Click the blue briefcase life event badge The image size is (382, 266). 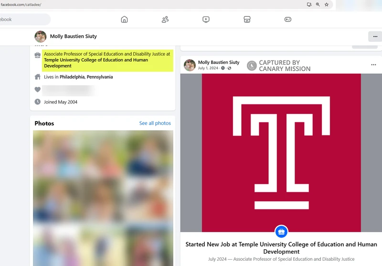[x=281, y=232]
